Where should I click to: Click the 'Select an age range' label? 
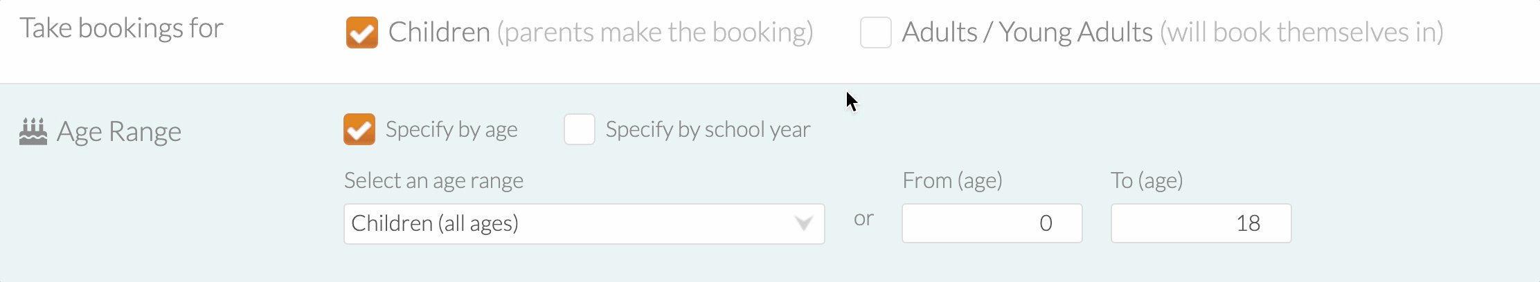click(433, 180)
